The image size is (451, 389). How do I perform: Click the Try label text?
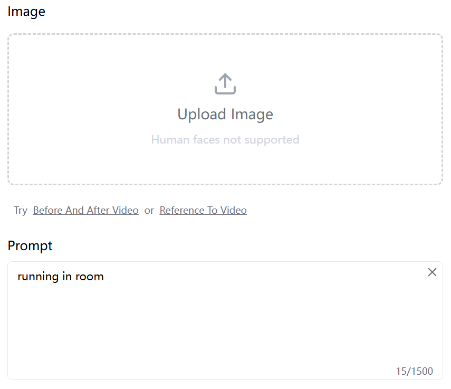click(x=21, y=210)
